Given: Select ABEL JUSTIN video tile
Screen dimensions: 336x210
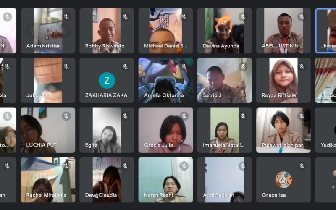Looking at the screenshot, I should [283, 31].
